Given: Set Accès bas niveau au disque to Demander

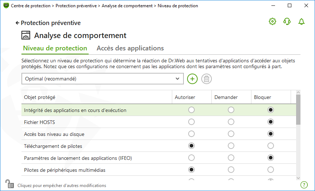Looking at the screenshot, I should pyautogui.click(x=231, y=134).
